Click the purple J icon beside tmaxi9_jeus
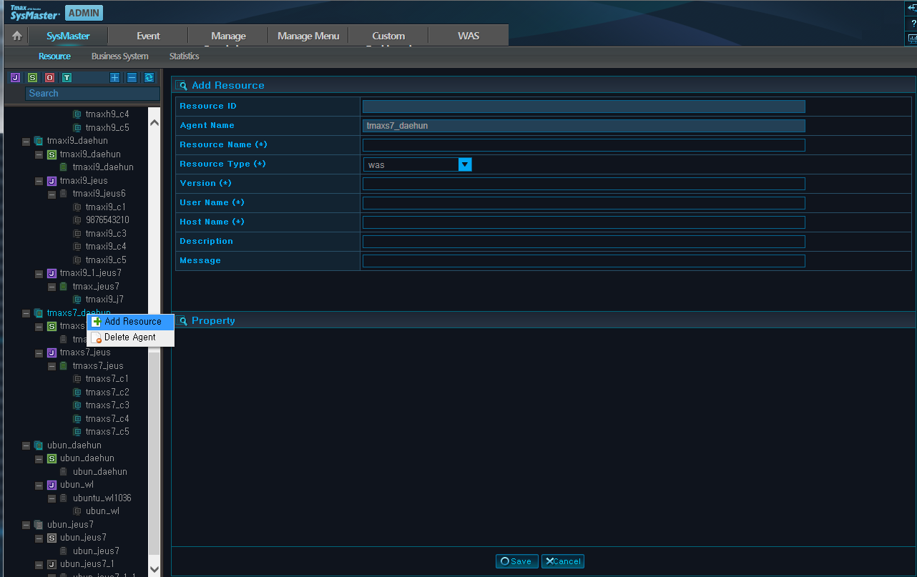Viewport: 917px width, 577px height. [52, 181]
